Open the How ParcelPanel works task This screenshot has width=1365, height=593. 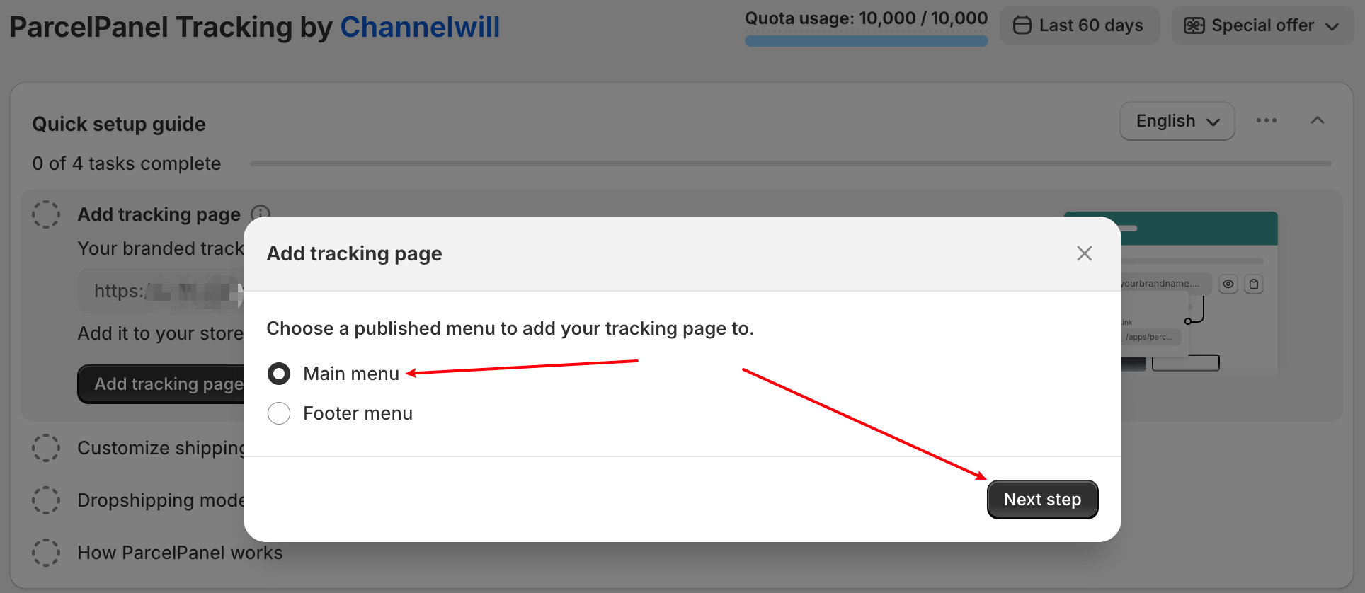tap(180, 553)
